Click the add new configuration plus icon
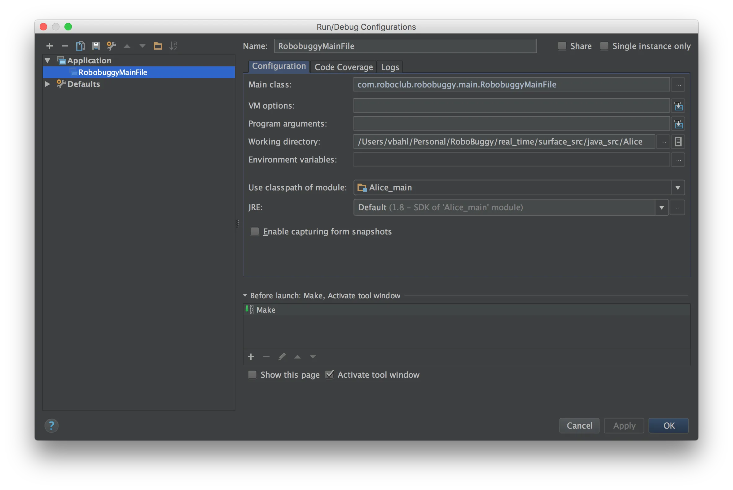Viewport: 733px width, 490px height. pos(49,46)
